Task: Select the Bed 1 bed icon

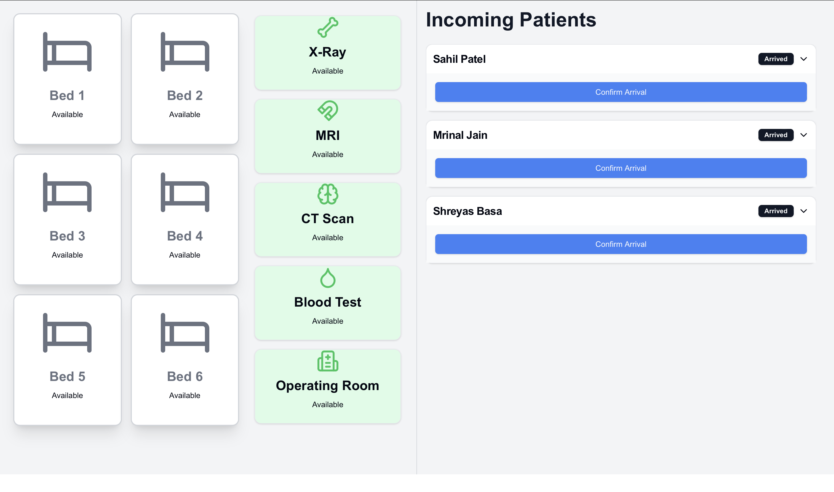Action: (67, 52)
